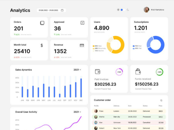
Task: Select Alex's Cancelled order row
Action: (129, 123)
